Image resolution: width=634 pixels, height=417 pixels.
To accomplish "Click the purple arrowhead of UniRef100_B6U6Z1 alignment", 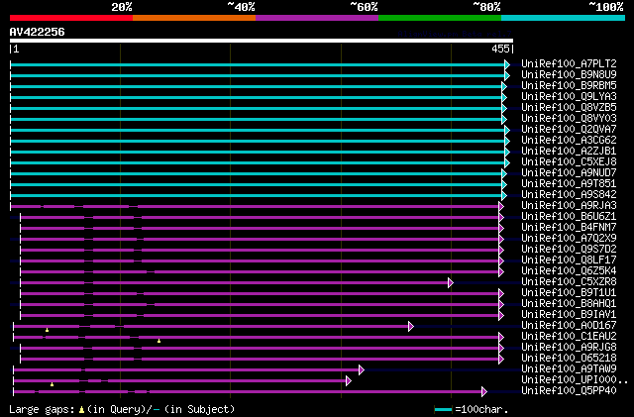I will pyautogui.click(x=501, y=218).
